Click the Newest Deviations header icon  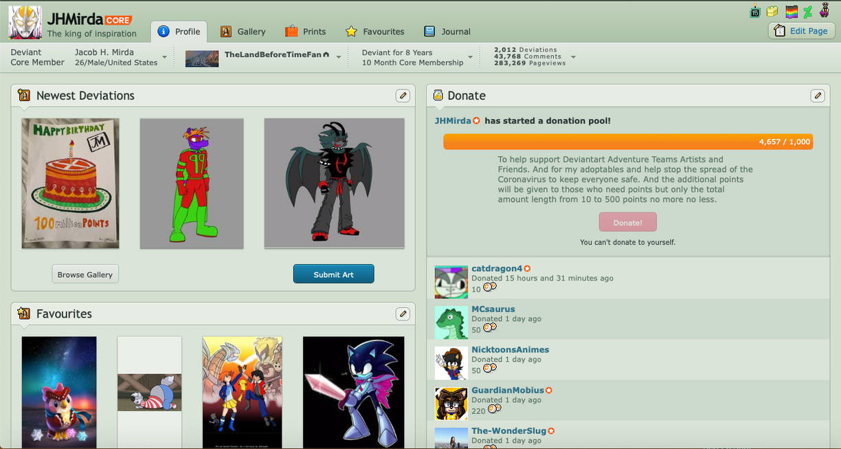point(24,96)
